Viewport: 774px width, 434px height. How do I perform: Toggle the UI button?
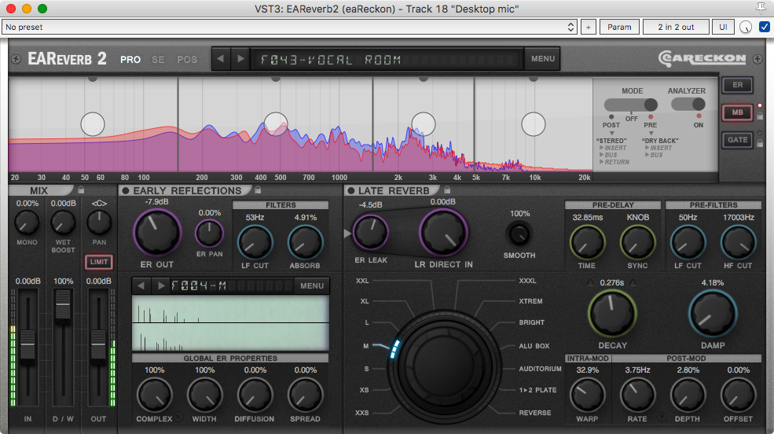pyautogui.click(x=723, y=27)
